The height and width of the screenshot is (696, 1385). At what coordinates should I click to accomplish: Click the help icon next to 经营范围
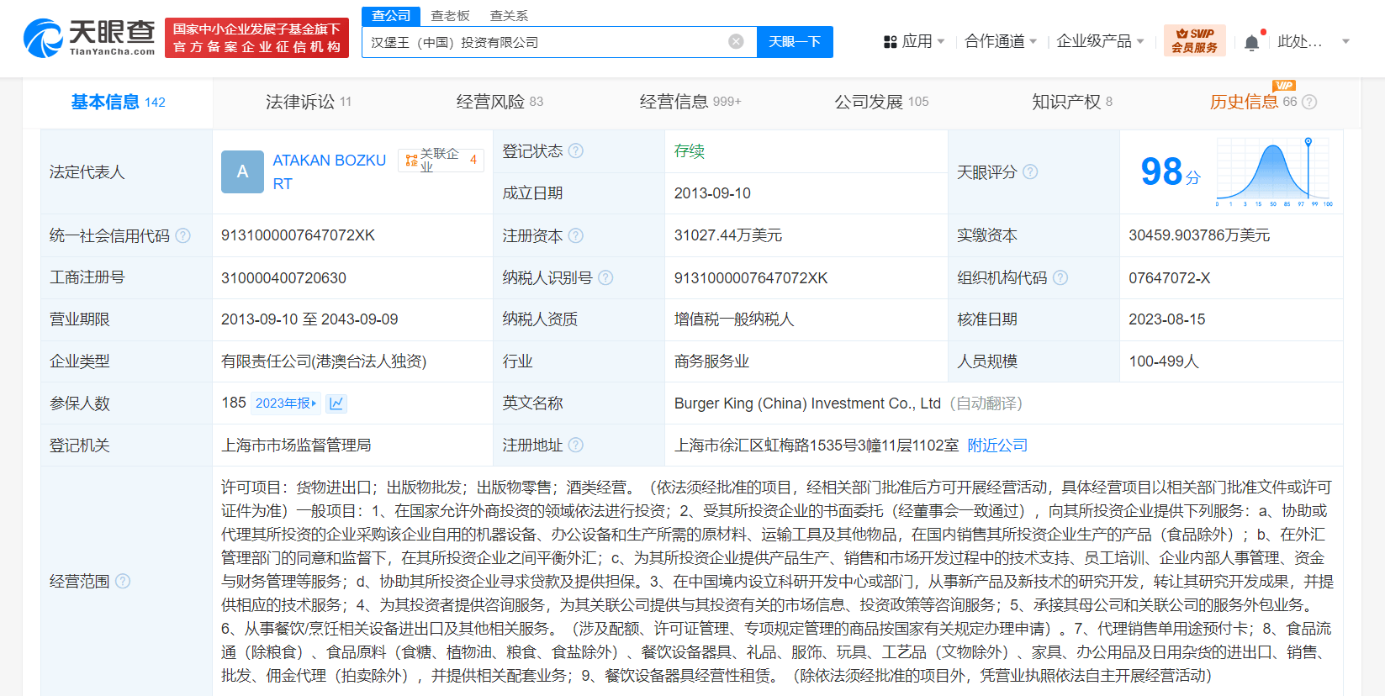coord(123,581)
